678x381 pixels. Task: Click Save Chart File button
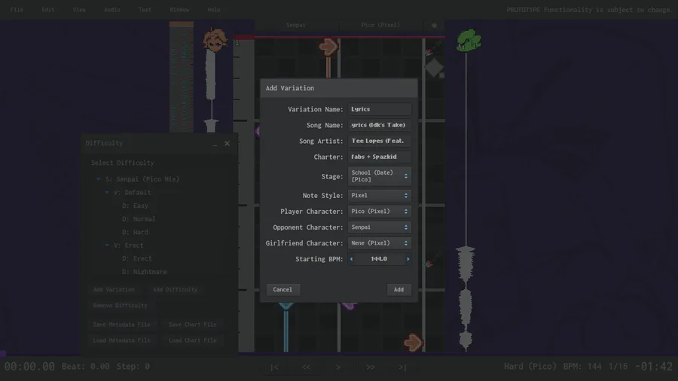pyautogui.click(x=192, y=325)
